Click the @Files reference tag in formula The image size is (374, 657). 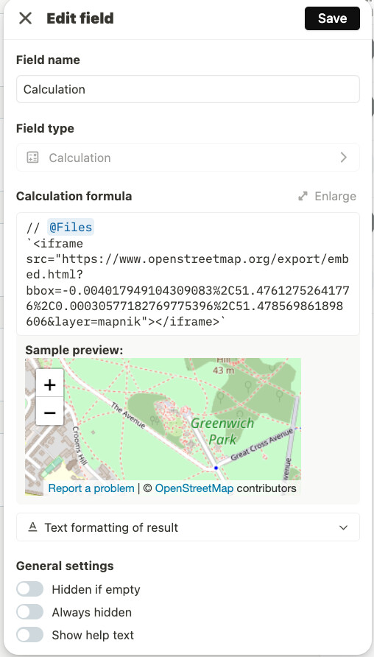71,228
